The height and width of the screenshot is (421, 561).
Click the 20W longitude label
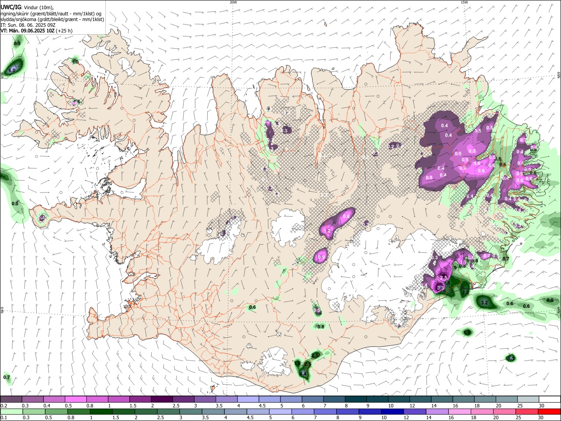point(233,2)
